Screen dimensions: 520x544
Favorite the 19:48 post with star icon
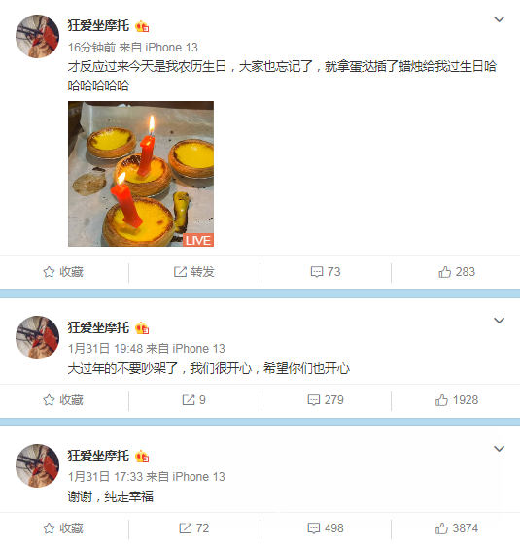(x=63, y=400)
